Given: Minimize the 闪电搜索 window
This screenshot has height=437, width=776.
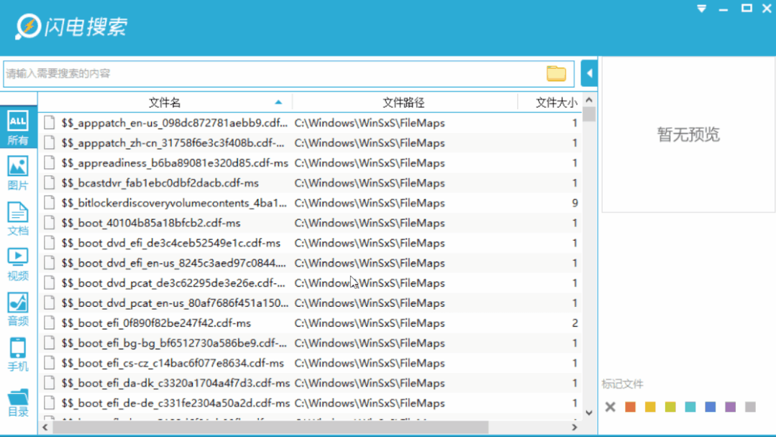Looking at the screenshot, I should click(x=723, y=9).
